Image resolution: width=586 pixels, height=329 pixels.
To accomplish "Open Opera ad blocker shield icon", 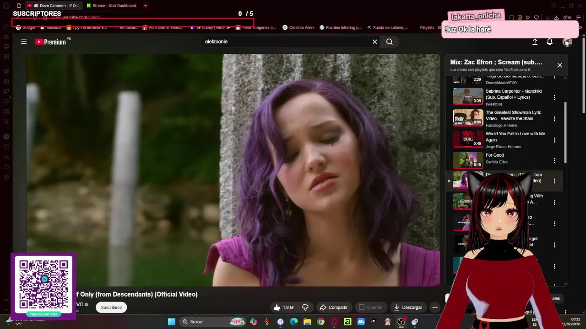I will pyautogui.click(x=520, y=17).
